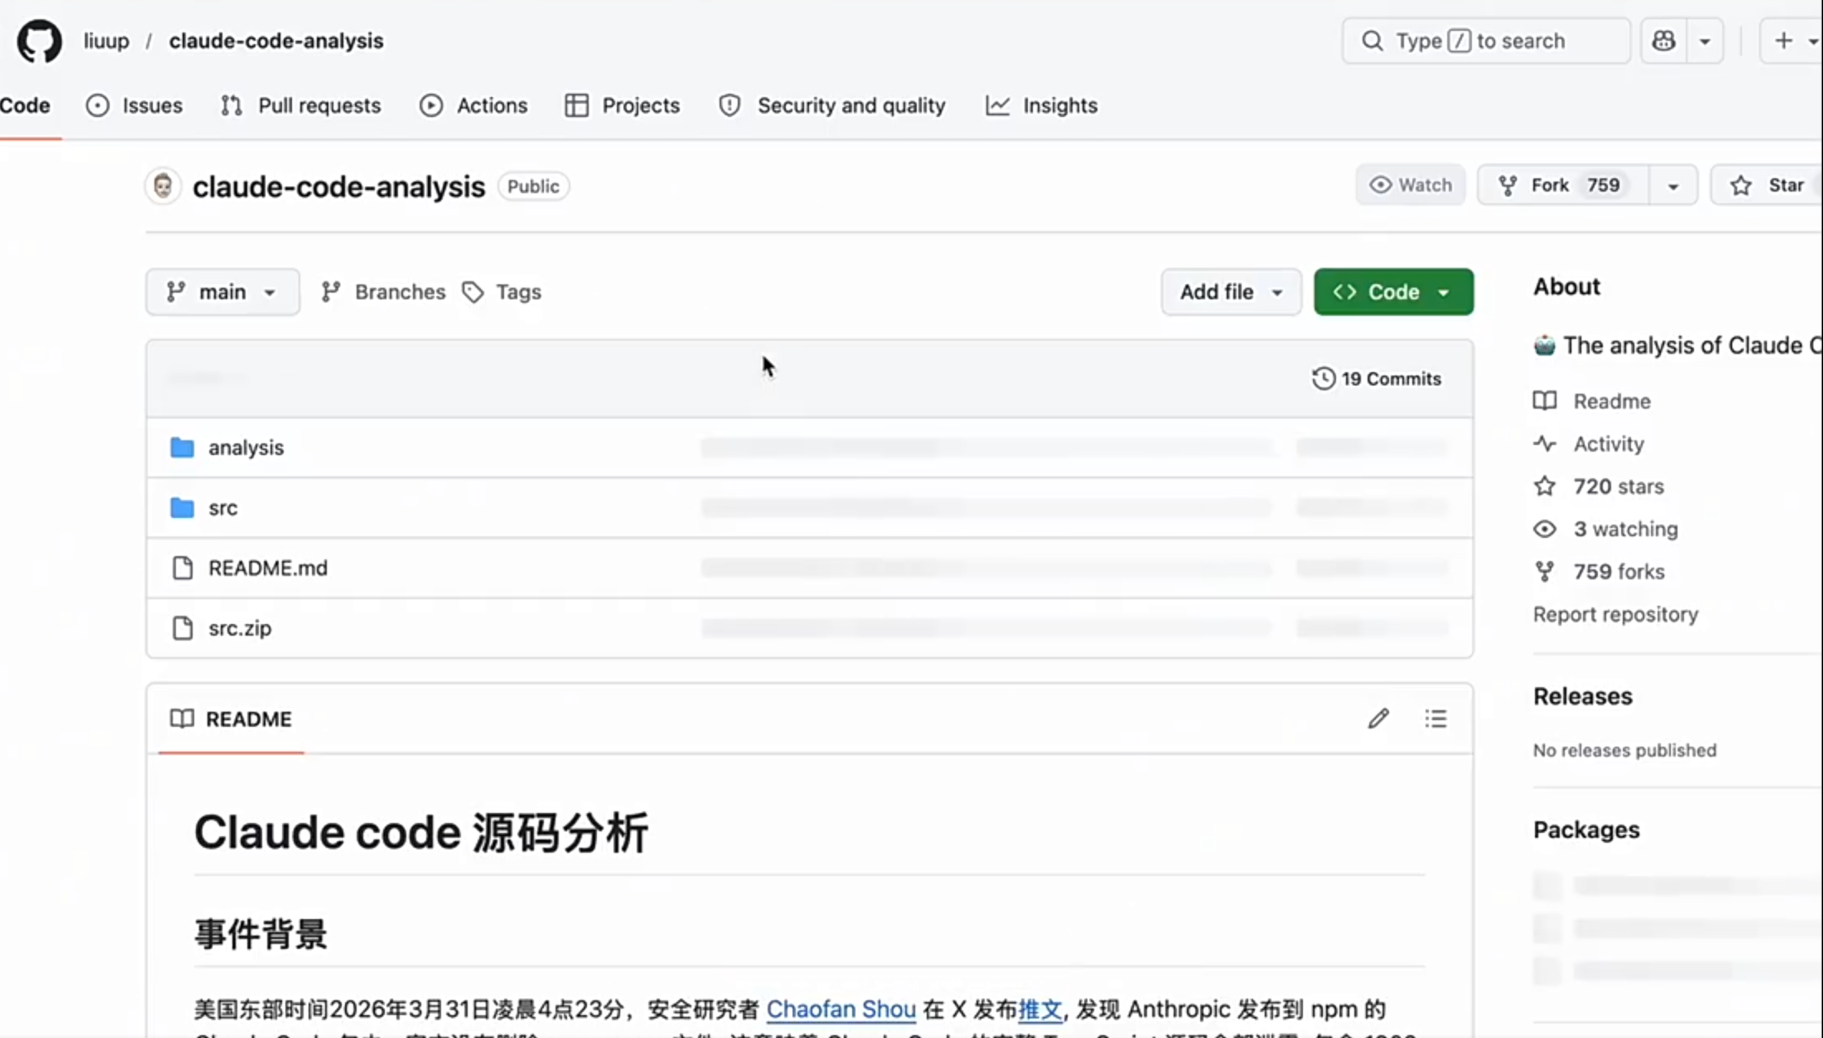Click the book icon beside Readme
Image resolution: width=1823 pixels, height=1038 pixels.
point(1545,402)
